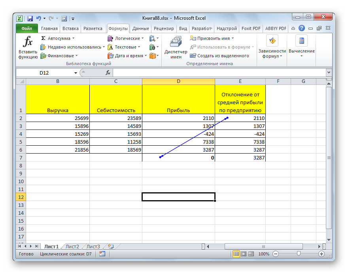Click the Save icon in quick access toolbar

[30, 18]
